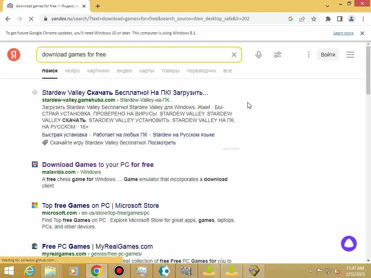
Task: Click the malavida.com favicon
Action: tap(35, 164)
